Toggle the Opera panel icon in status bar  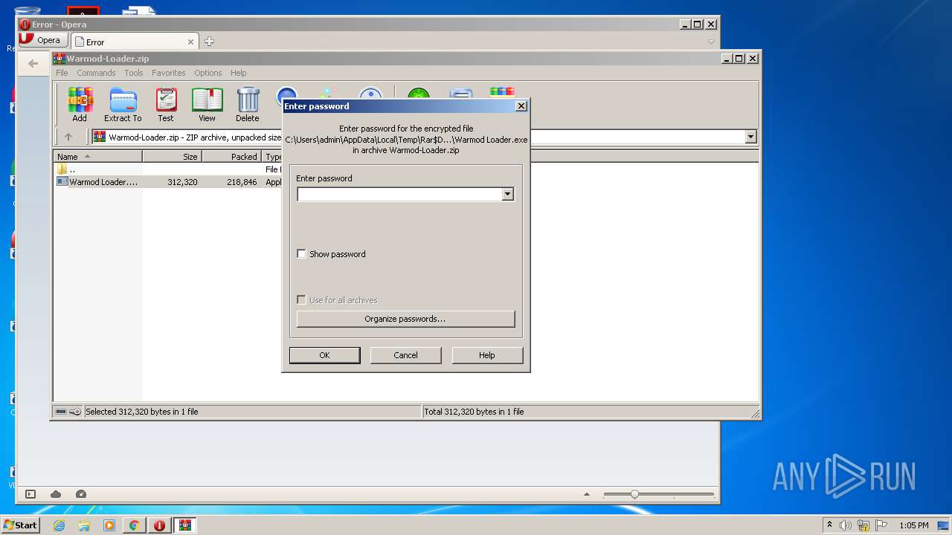pyautogui.click(x=30, y=494)
